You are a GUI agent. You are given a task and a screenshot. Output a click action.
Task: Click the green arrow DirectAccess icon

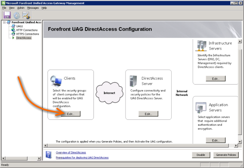coord(13,38)
